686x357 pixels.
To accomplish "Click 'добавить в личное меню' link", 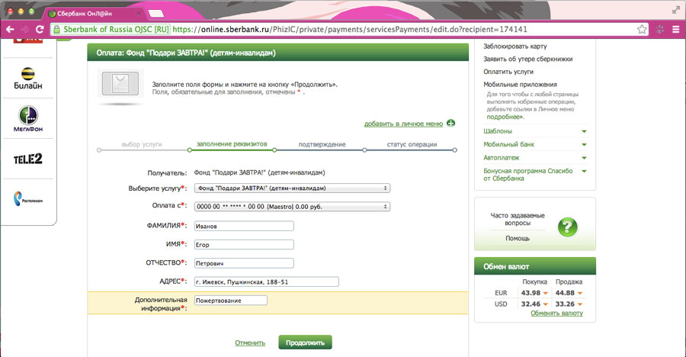I will 403,124.
